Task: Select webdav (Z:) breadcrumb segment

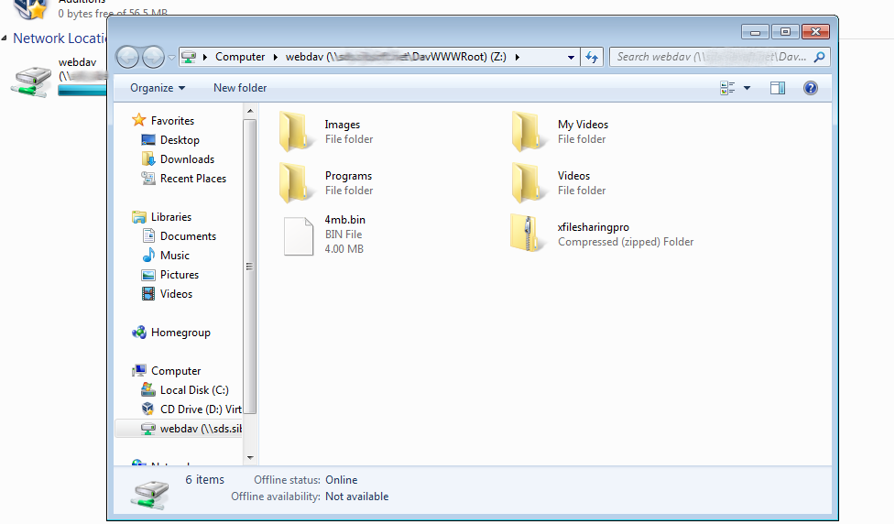Action: pos(396,57)
